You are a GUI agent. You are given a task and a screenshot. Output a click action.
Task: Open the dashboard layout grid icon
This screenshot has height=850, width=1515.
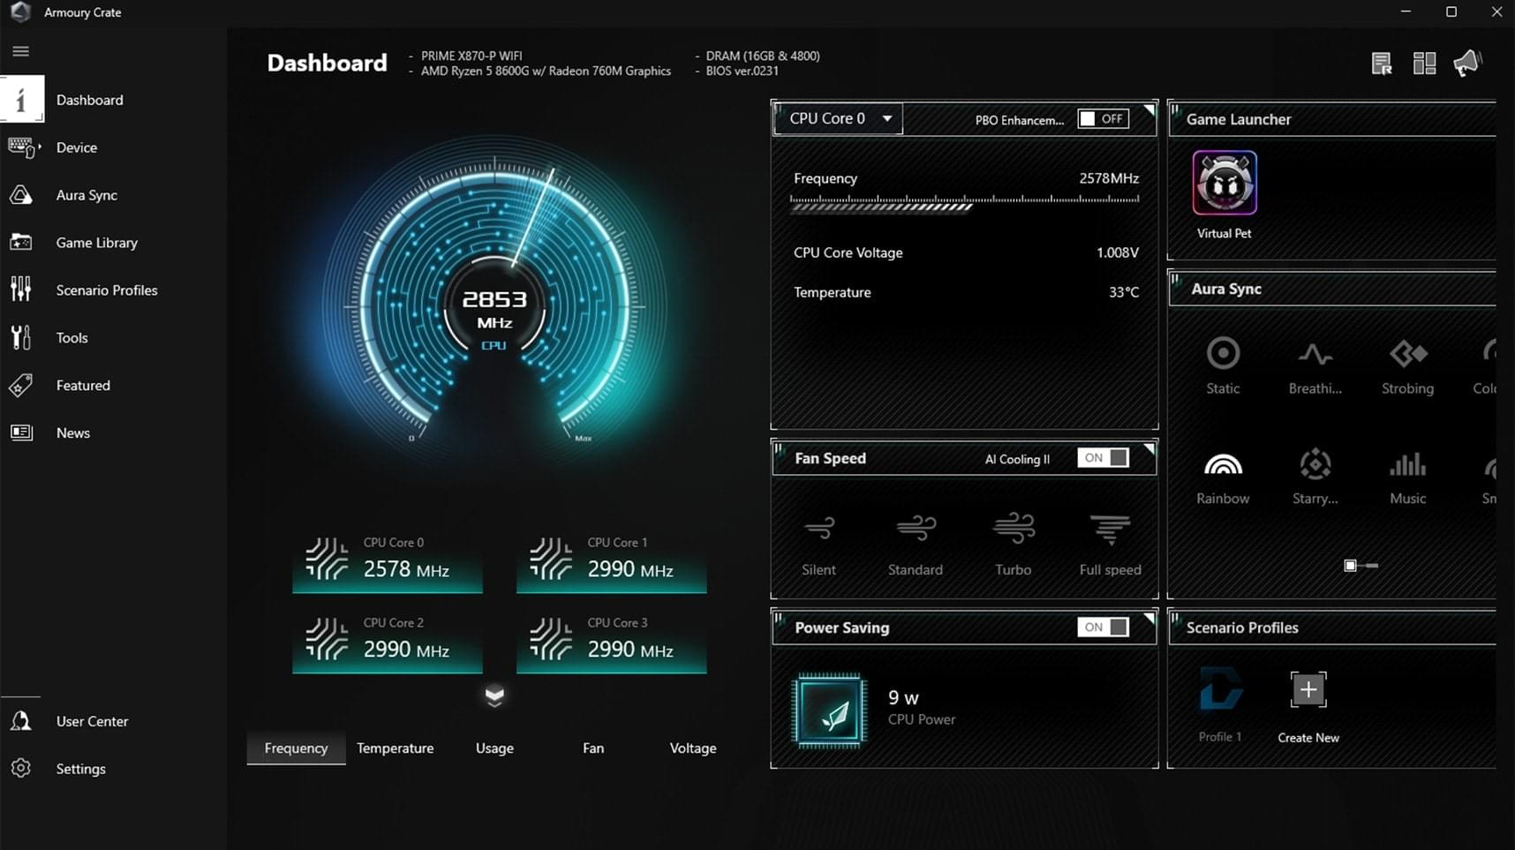coord(1424,64)
